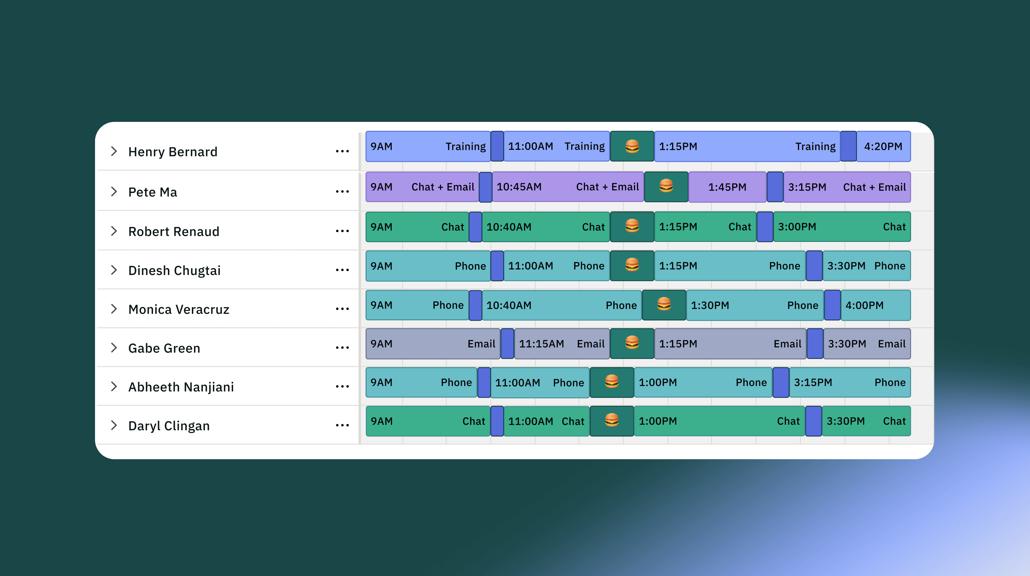The width and height of the screenshot is (1030, 576).
Task: Click the burger lunch break in Henry Bernard's row
Action: (x=632, y=147)
